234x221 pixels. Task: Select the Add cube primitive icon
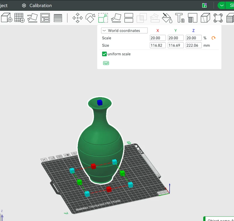6,18
